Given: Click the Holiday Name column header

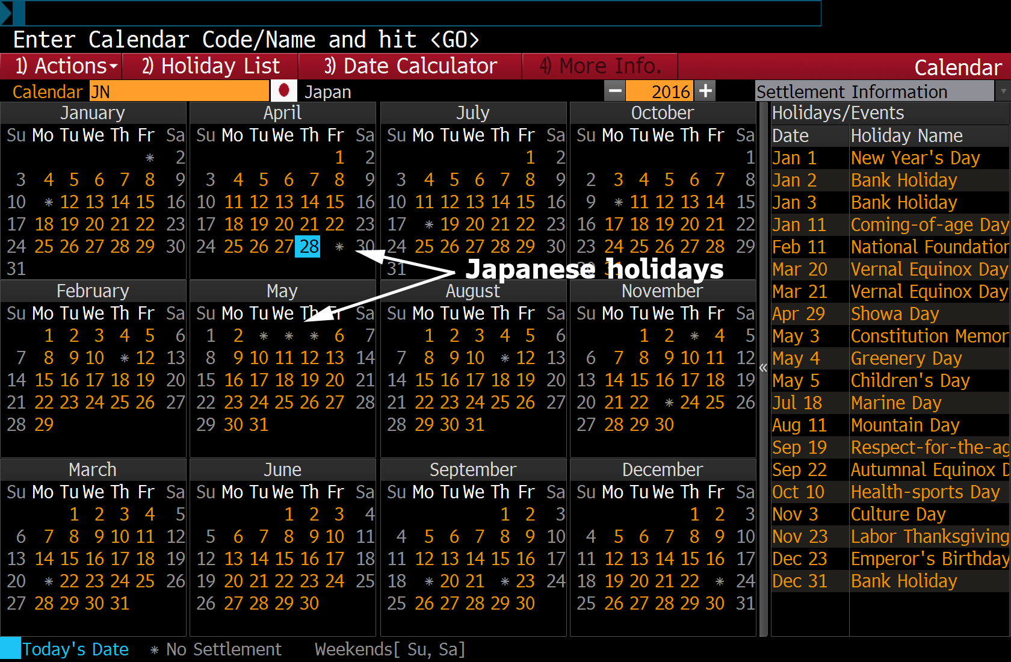Looking at the screenshot, I should coord(907,135).
